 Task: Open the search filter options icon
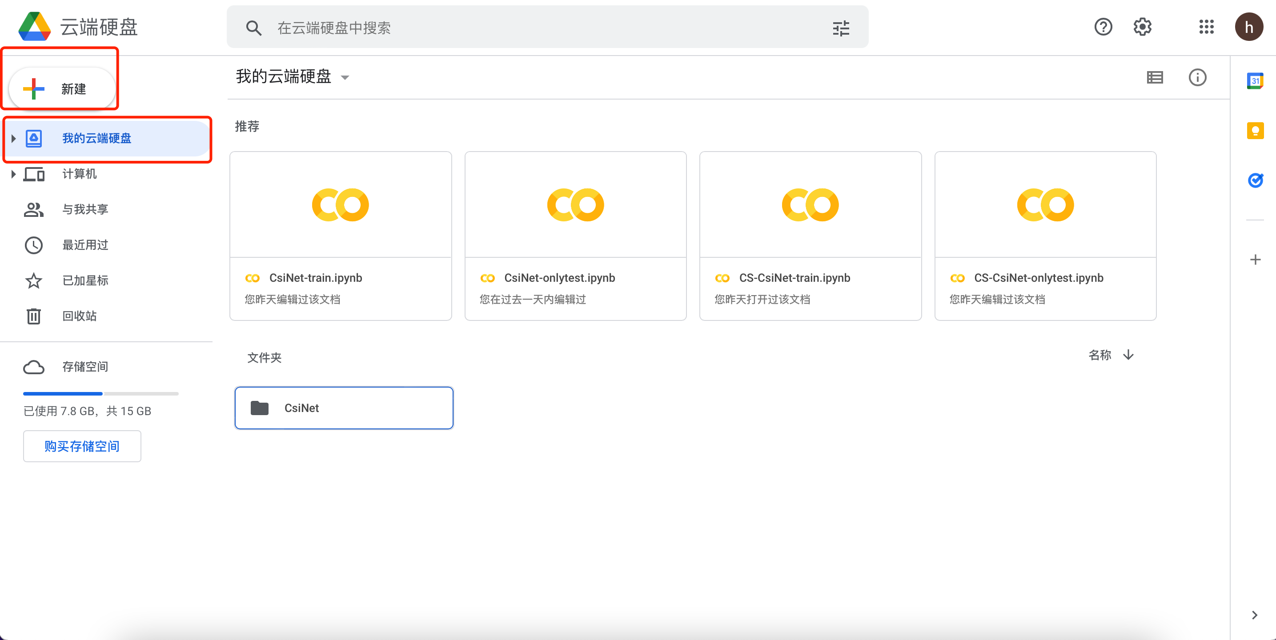(x=841, y=28)
